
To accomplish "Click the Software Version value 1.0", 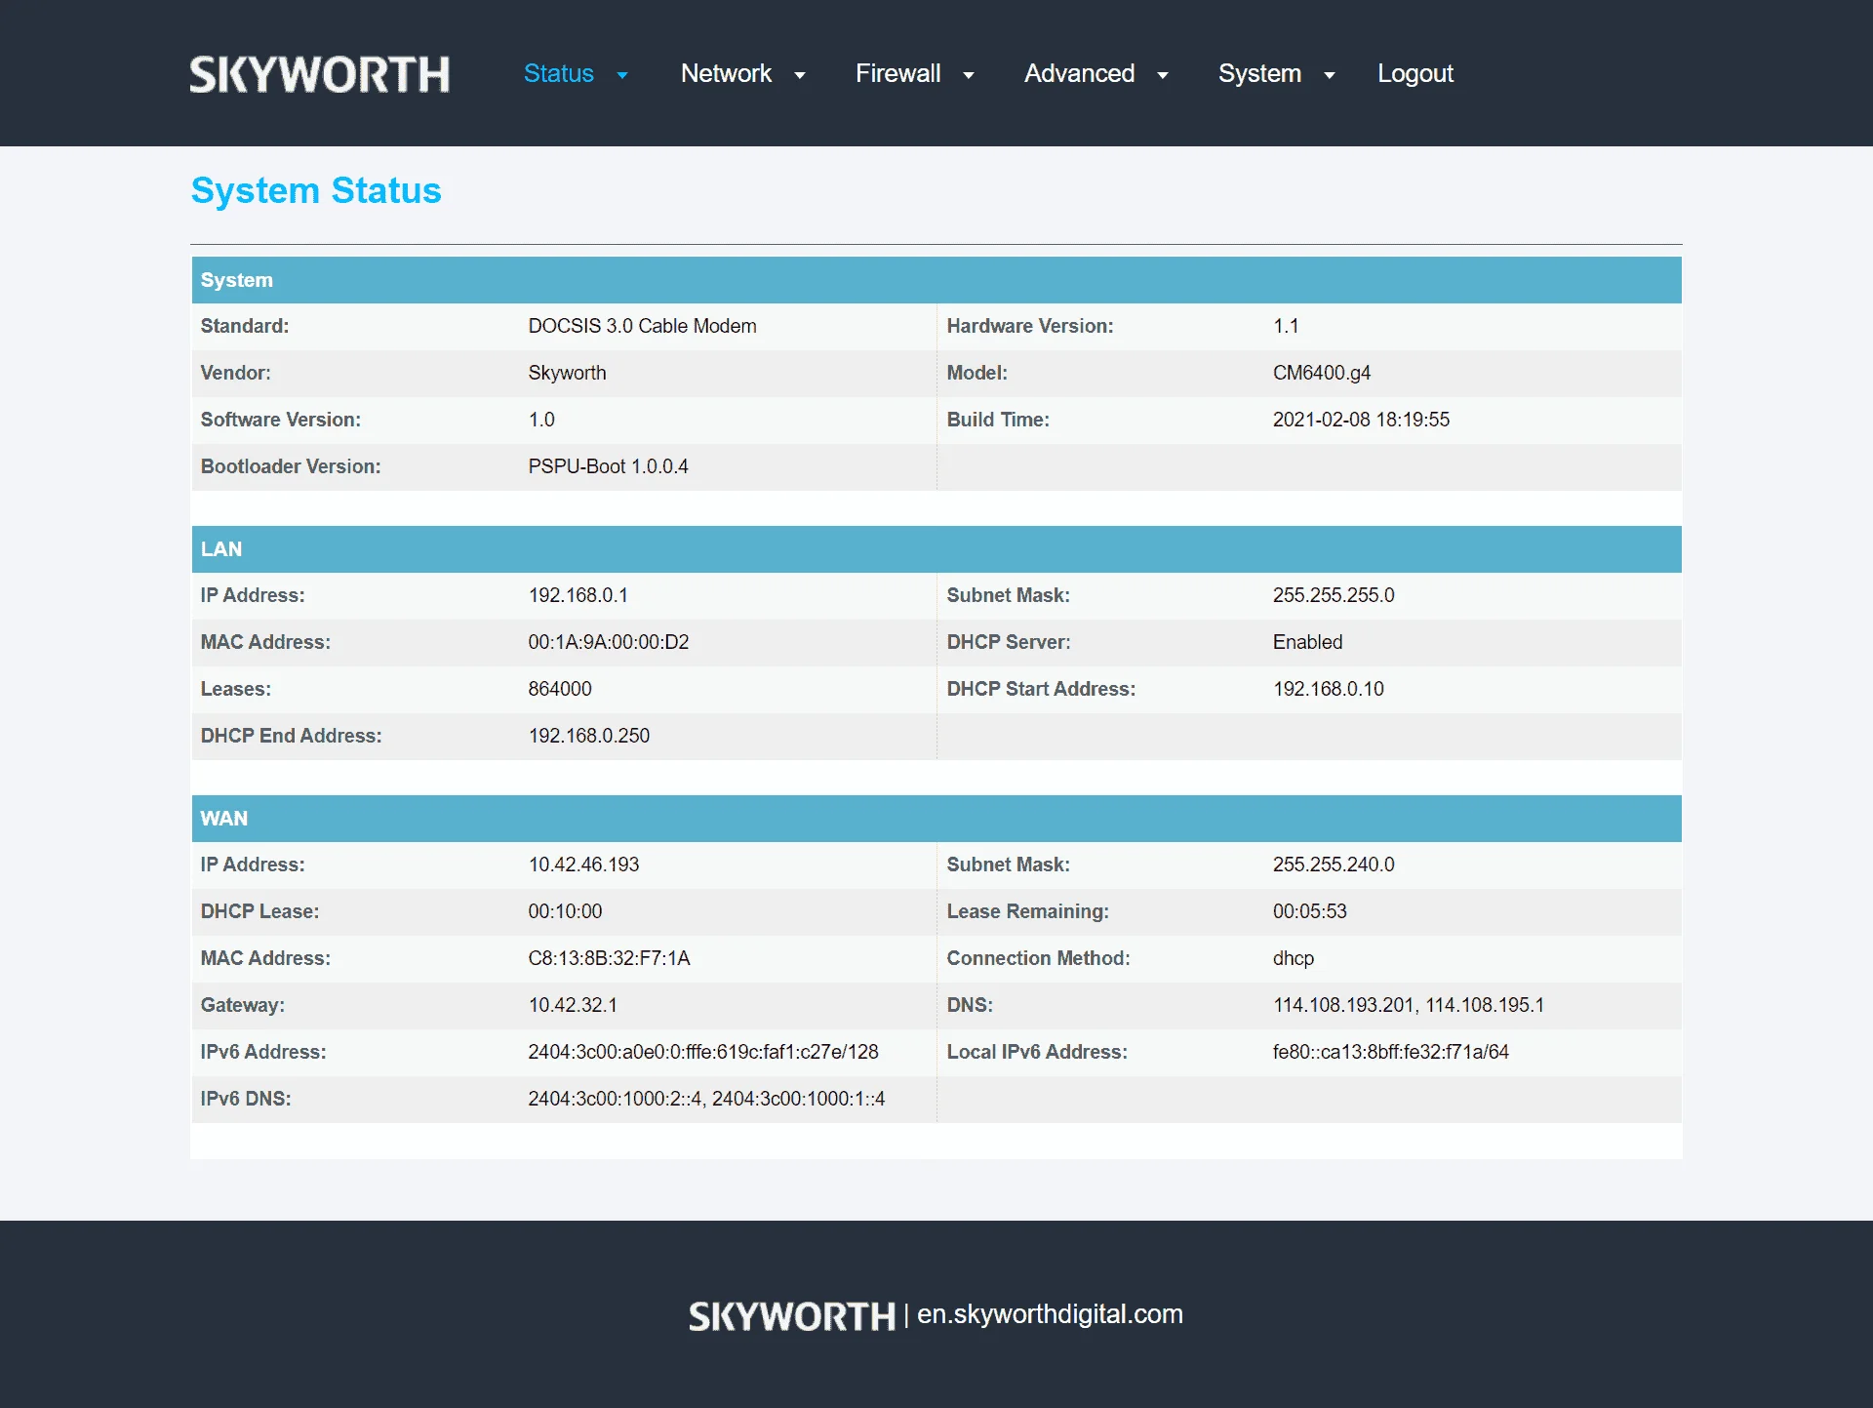I will tap(541, 420).
